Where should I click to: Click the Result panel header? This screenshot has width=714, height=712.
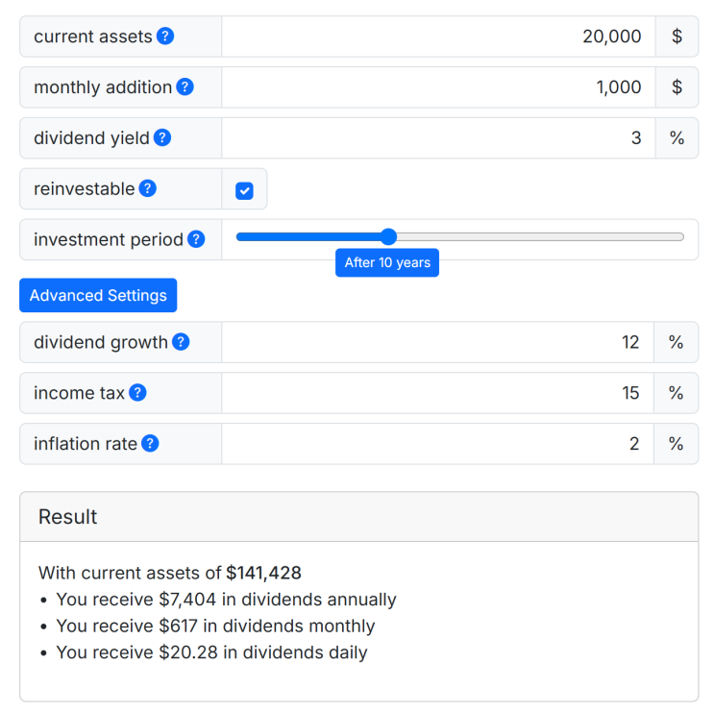[358, 517]
